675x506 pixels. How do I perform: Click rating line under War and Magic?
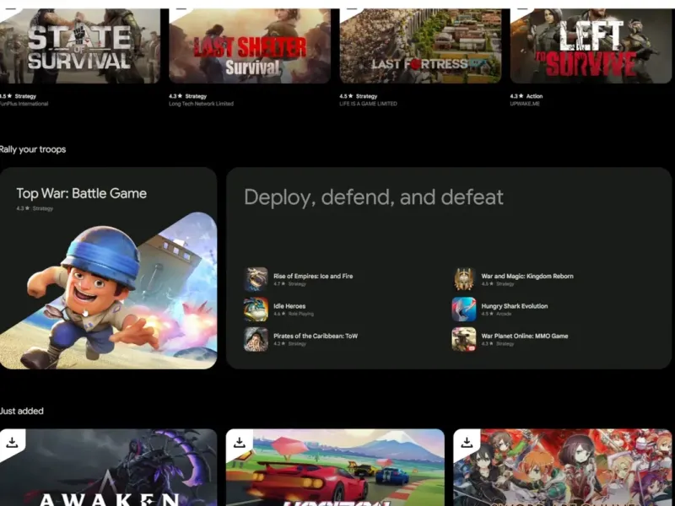pos(498,284)
